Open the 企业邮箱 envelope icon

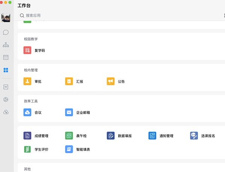(69, 112)
